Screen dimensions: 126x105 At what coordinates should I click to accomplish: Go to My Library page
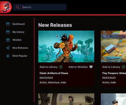[18, 32]
